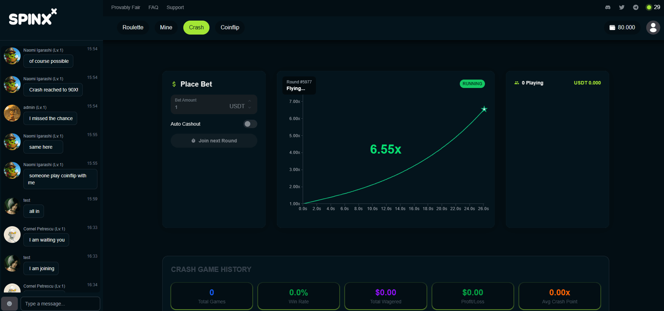Click the SpinX logo

coord(32,17)
